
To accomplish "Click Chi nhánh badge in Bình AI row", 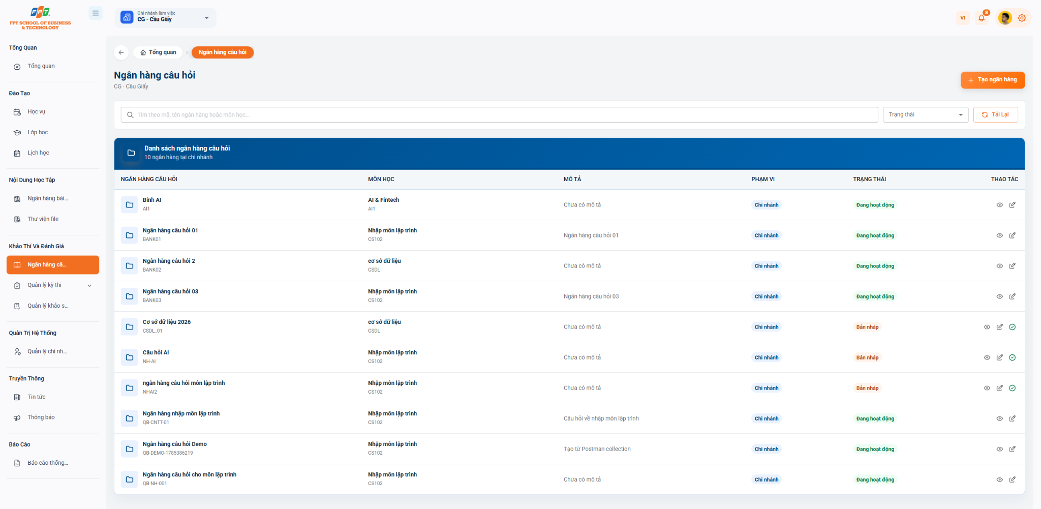I will pos(767,205).
